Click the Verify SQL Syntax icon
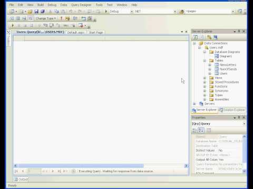Image resolution: width=253 pixels, height=189 pixels. pos(67,18)
